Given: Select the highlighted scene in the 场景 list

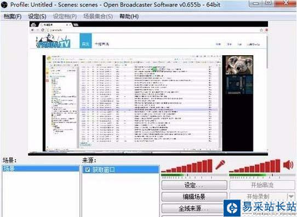Looking at the screenshot, I should tap(41, 168).
